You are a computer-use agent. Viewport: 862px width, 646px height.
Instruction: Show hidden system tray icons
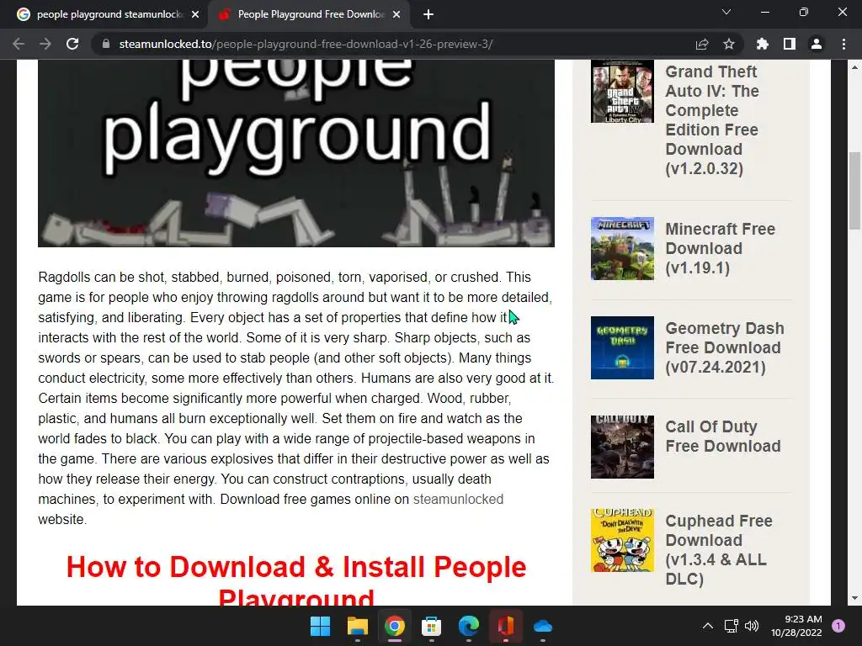(708, 626)
